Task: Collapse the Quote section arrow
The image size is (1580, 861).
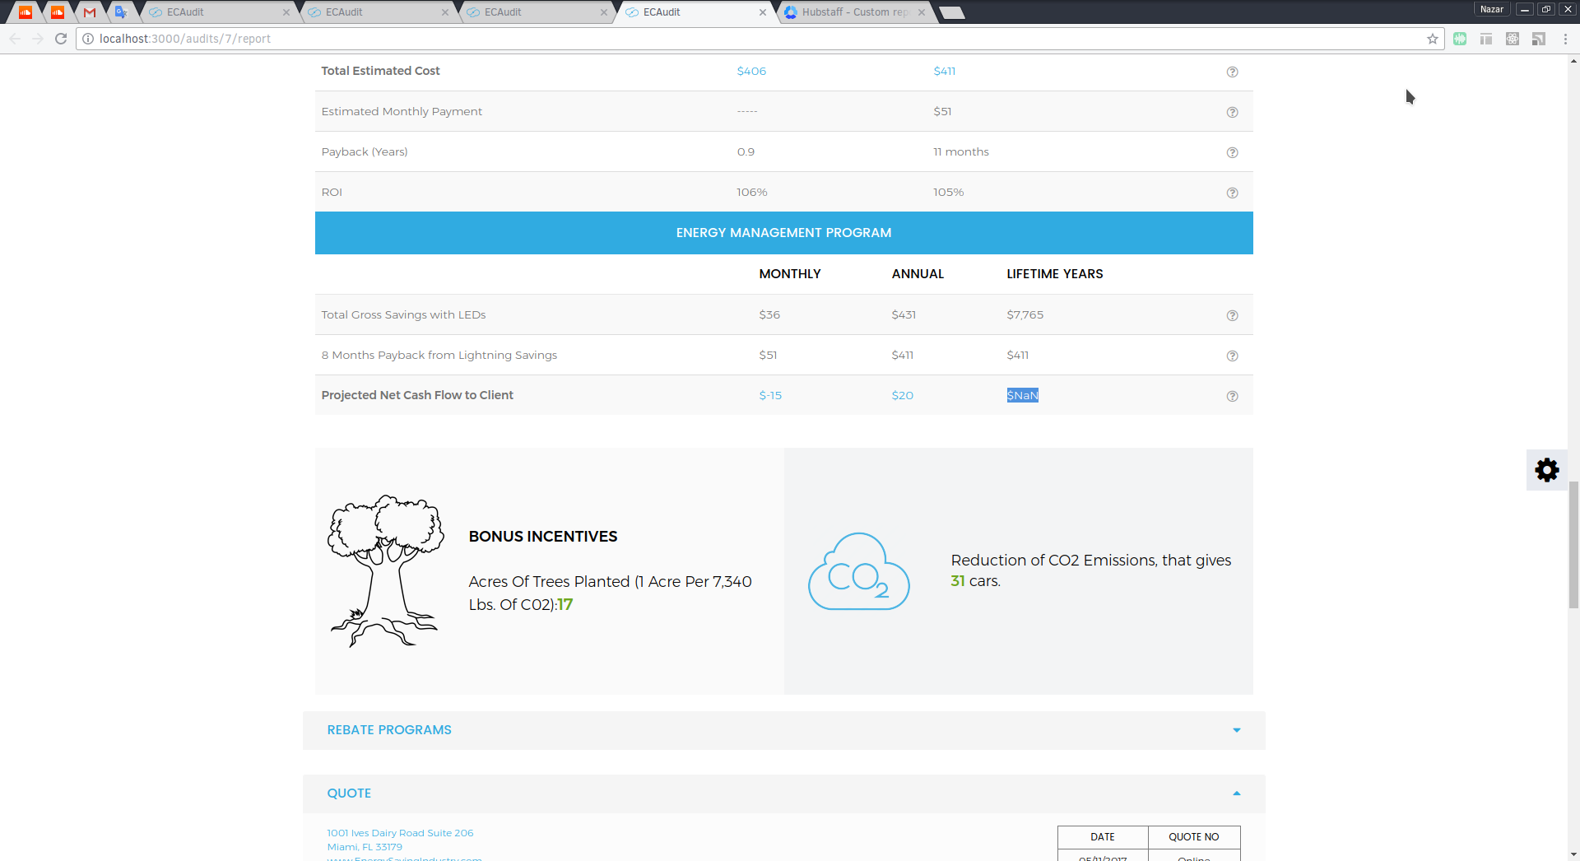Action: click(x=1236, y=794)
